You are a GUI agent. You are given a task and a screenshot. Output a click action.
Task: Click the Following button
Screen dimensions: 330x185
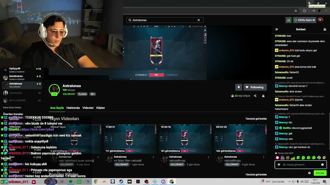[255, 87]
